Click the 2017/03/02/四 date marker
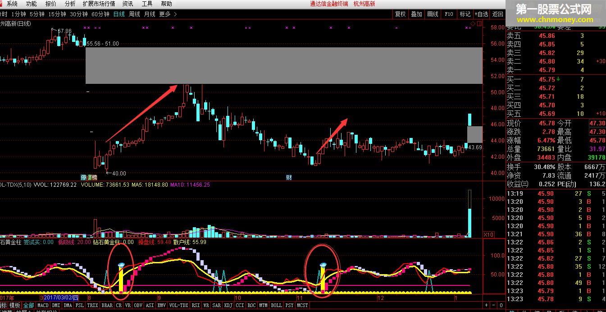Image resolution: width=606 pixels, height=312 pixels. click(62, 298)
